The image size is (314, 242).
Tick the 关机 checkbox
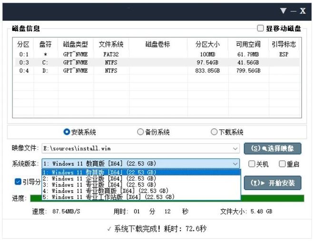click(252, 164)
